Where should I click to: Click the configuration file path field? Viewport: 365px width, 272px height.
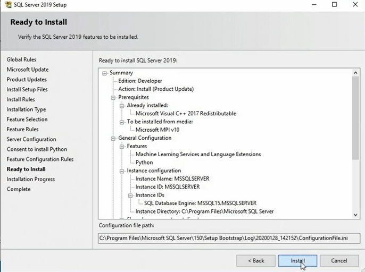229,239
